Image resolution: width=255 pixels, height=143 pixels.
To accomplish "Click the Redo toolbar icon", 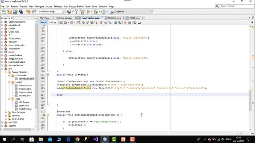I will click(34, 12).
